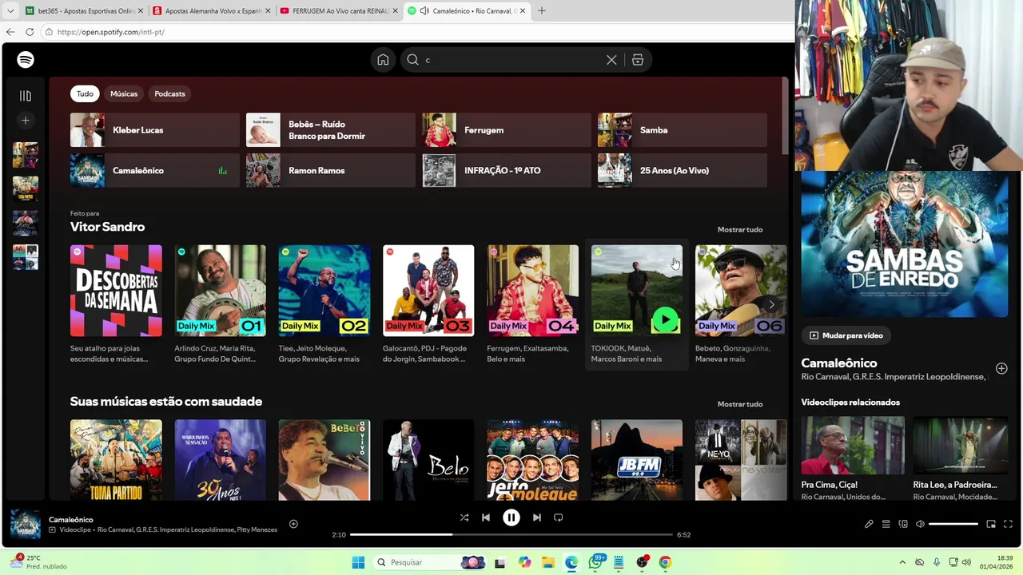Adjust the volume slider

click(x=953, y=524)
